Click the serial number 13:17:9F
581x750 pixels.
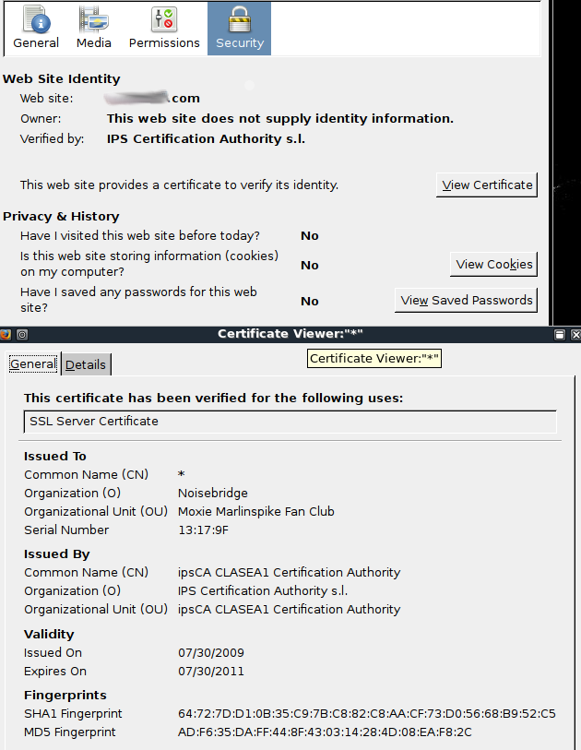[203, 530]
